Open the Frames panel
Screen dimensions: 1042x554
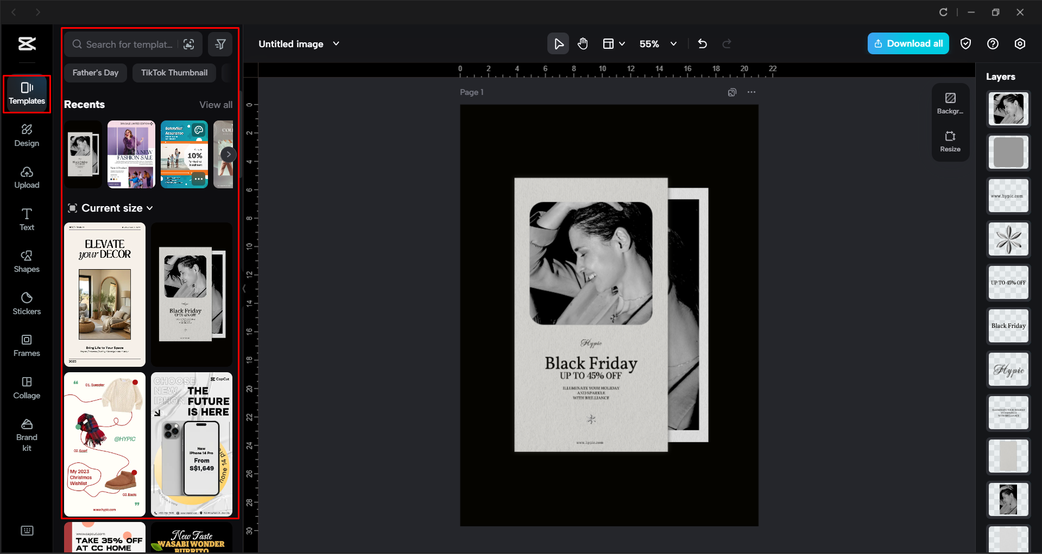point(26,345)
